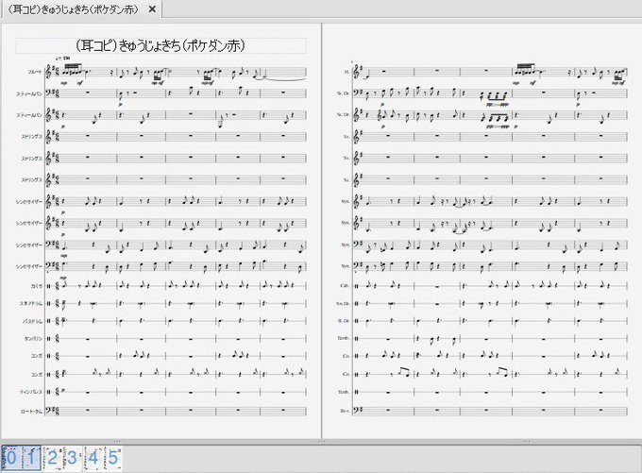This screenshot has width=642, height=473.
Task: Select the Sn.Dr. short instrument name
Action: click(x=343, y=303)
